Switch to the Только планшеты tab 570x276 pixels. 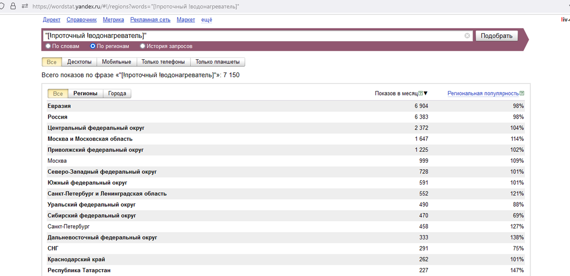(218, 62)
